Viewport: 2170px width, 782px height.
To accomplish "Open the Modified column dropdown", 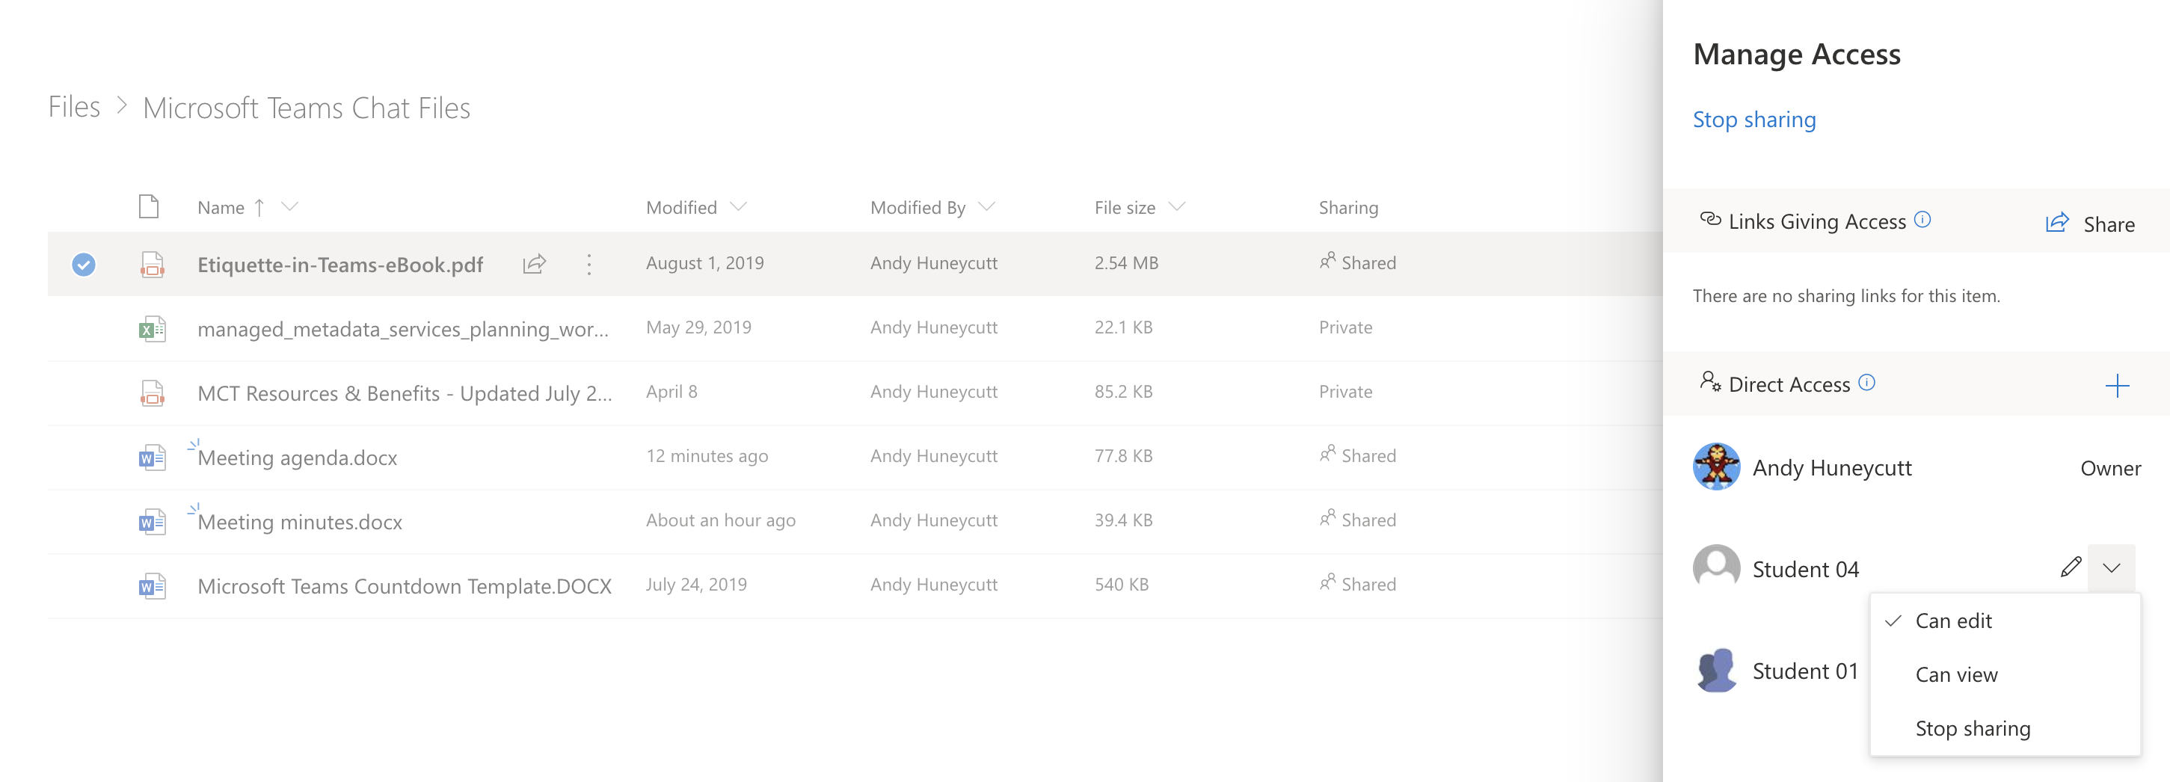I will [738, 206].
